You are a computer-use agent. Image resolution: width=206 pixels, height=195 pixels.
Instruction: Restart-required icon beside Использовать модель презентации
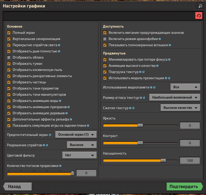[169, 78]
